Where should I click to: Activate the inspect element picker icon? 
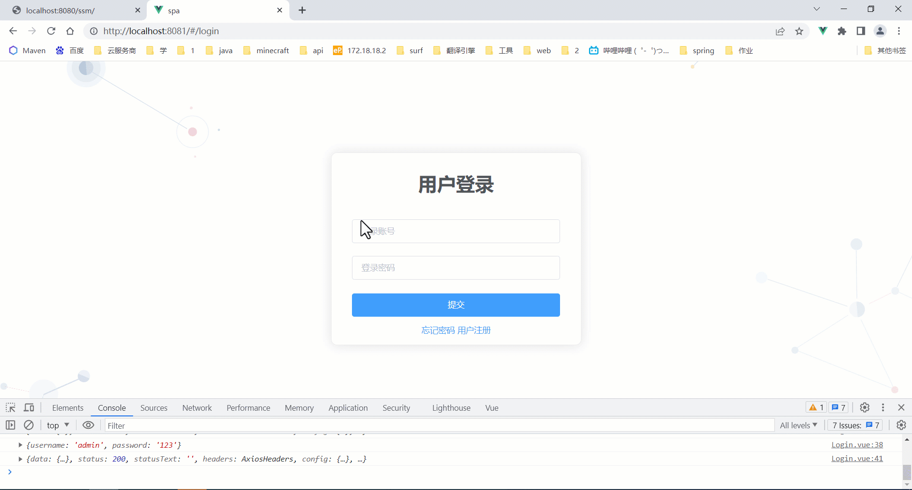pos(10,407)
